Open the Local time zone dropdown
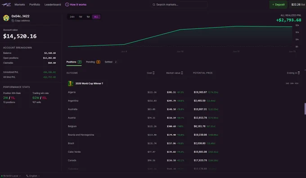306x178 pixels. 11,176
